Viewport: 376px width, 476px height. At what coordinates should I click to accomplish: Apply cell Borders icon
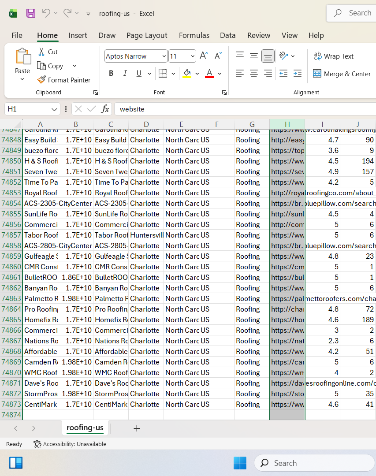[163, 73]
